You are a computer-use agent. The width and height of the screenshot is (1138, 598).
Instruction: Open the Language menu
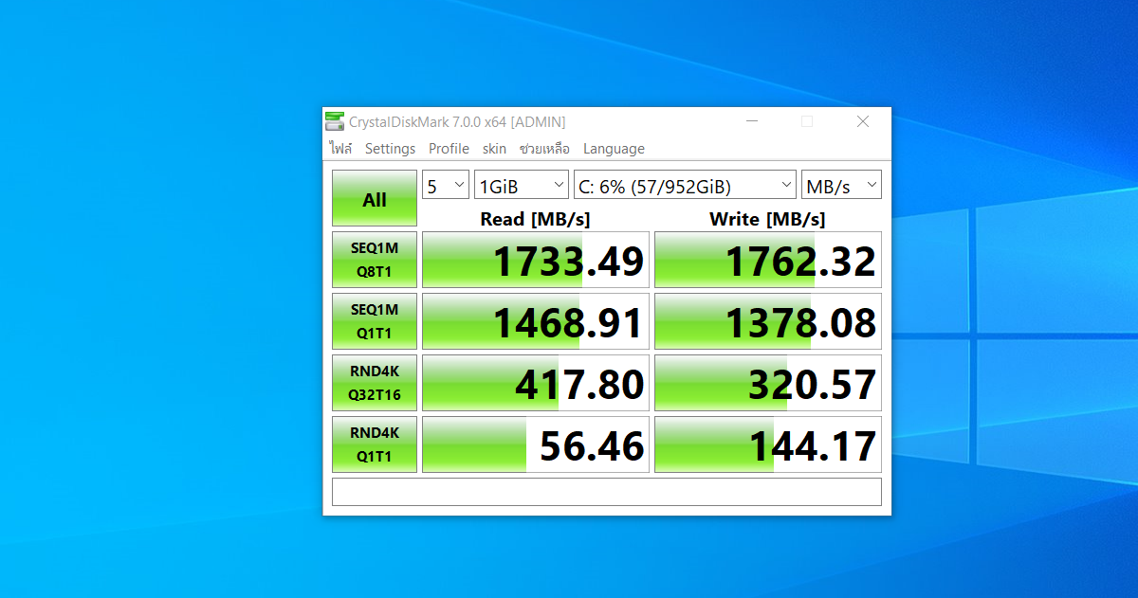click(x=614, y=149)
